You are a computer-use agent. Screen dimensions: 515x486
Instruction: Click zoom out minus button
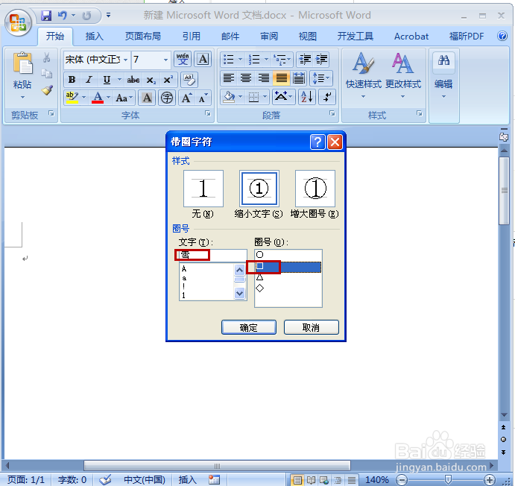click(402, 480)
